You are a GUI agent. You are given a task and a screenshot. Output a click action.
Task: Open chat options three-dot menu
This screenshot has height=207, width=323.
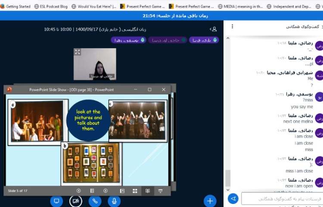(233, 26)
